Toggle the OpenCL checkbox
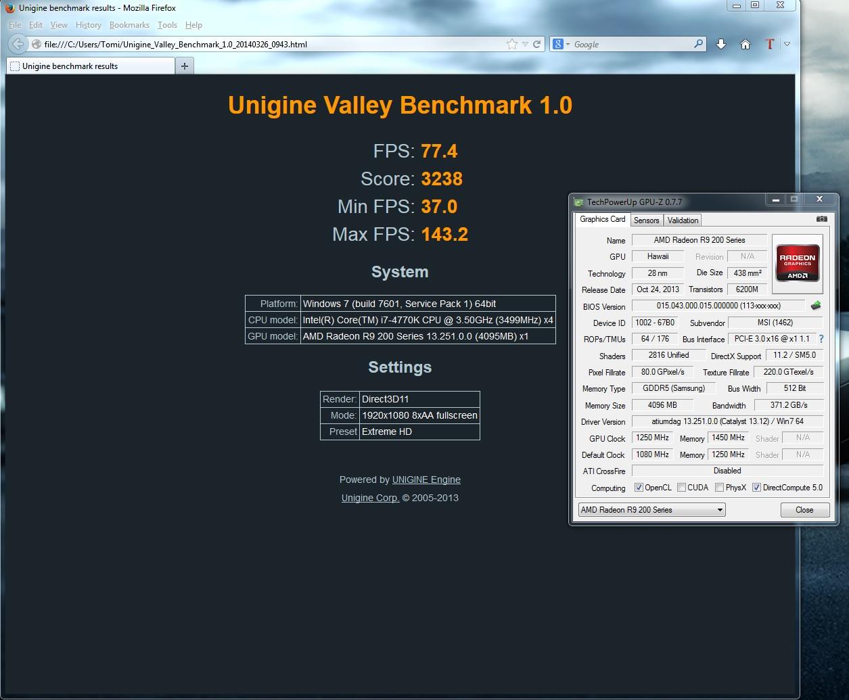 pos(639,488)
